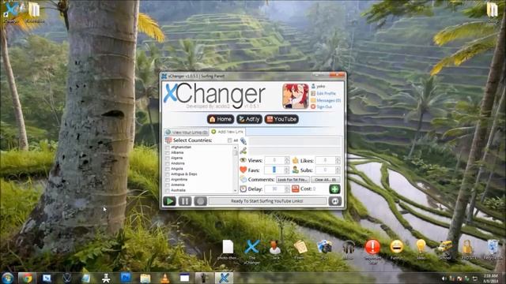Screen dimensions: 506x284
Task: Click the Views field spinner arrows
Action: pyautogui.click(x=286, y=160)
